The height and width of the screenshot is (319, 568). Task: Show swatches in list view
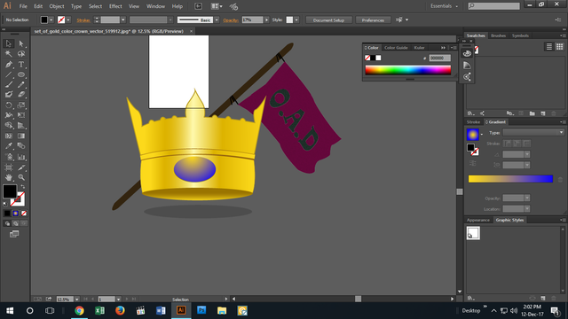point(549,47)
